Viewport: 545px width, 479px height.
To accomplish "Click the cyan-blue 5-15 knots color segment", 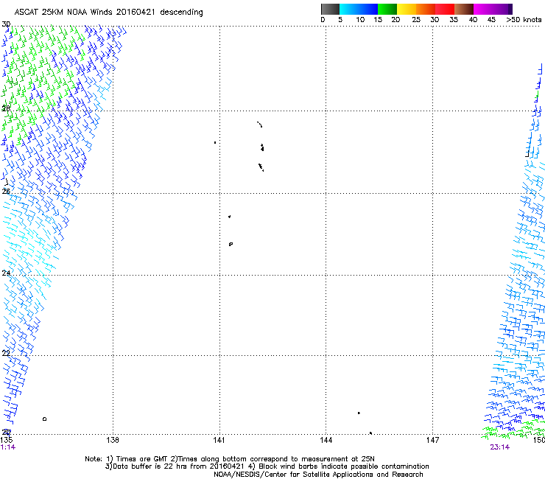I will tap(359, 9).
